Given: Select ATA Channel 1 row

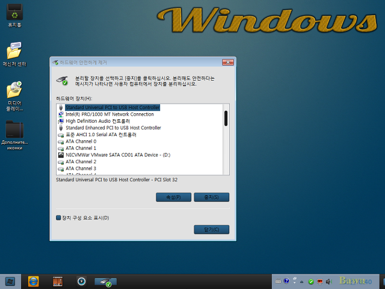Looking at the screenshot, I should click(81, 148).
